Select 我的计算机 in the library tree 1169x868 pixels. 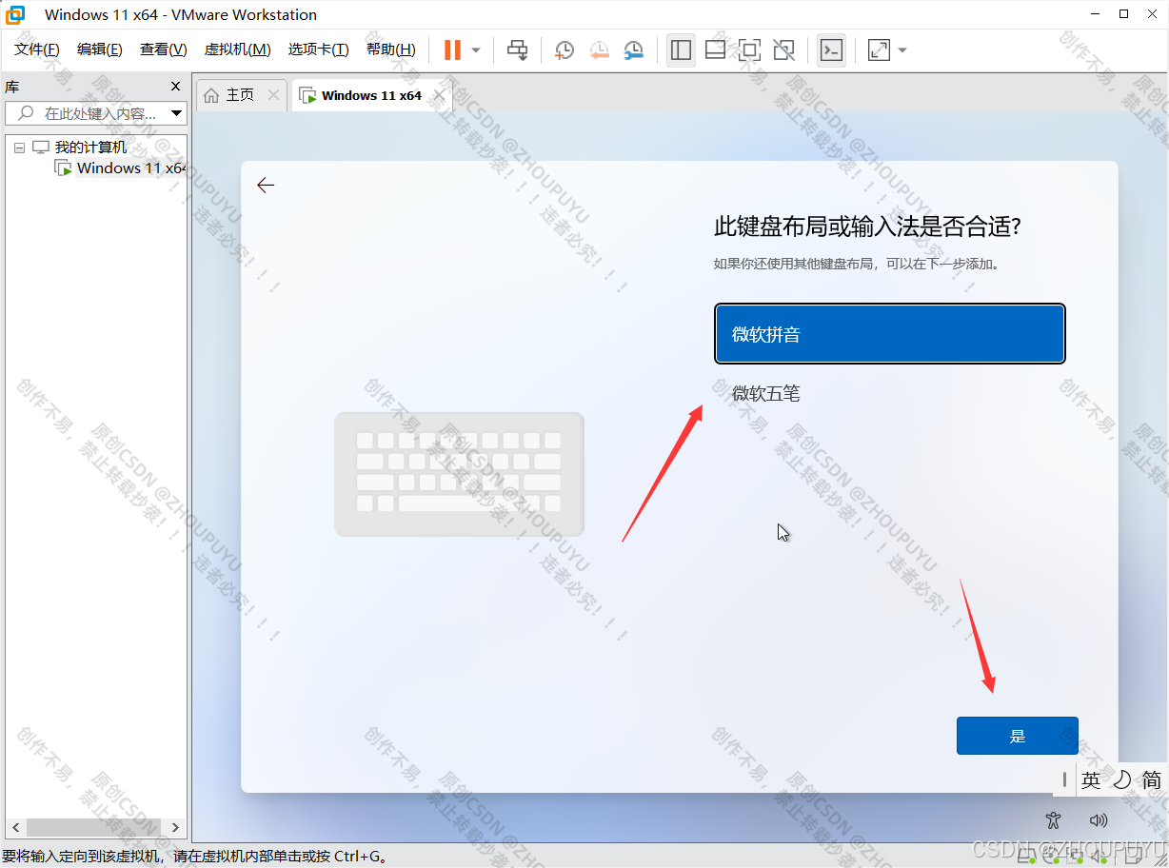[90, 148]
